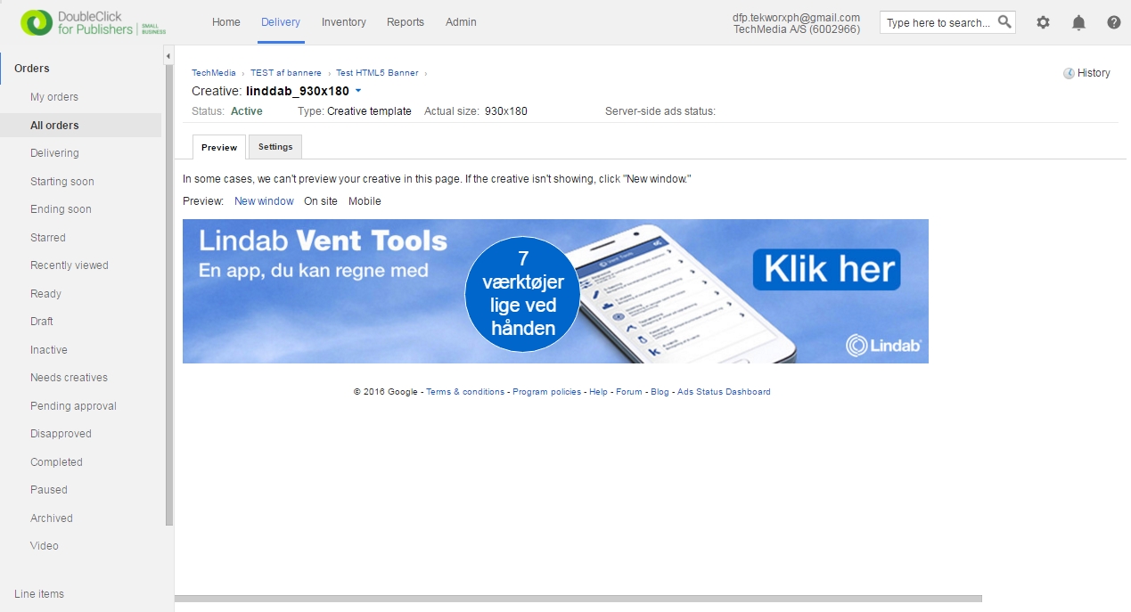Select the On site preview option
This screenshot has width=1131, height=612.
(x=321, y=201)
